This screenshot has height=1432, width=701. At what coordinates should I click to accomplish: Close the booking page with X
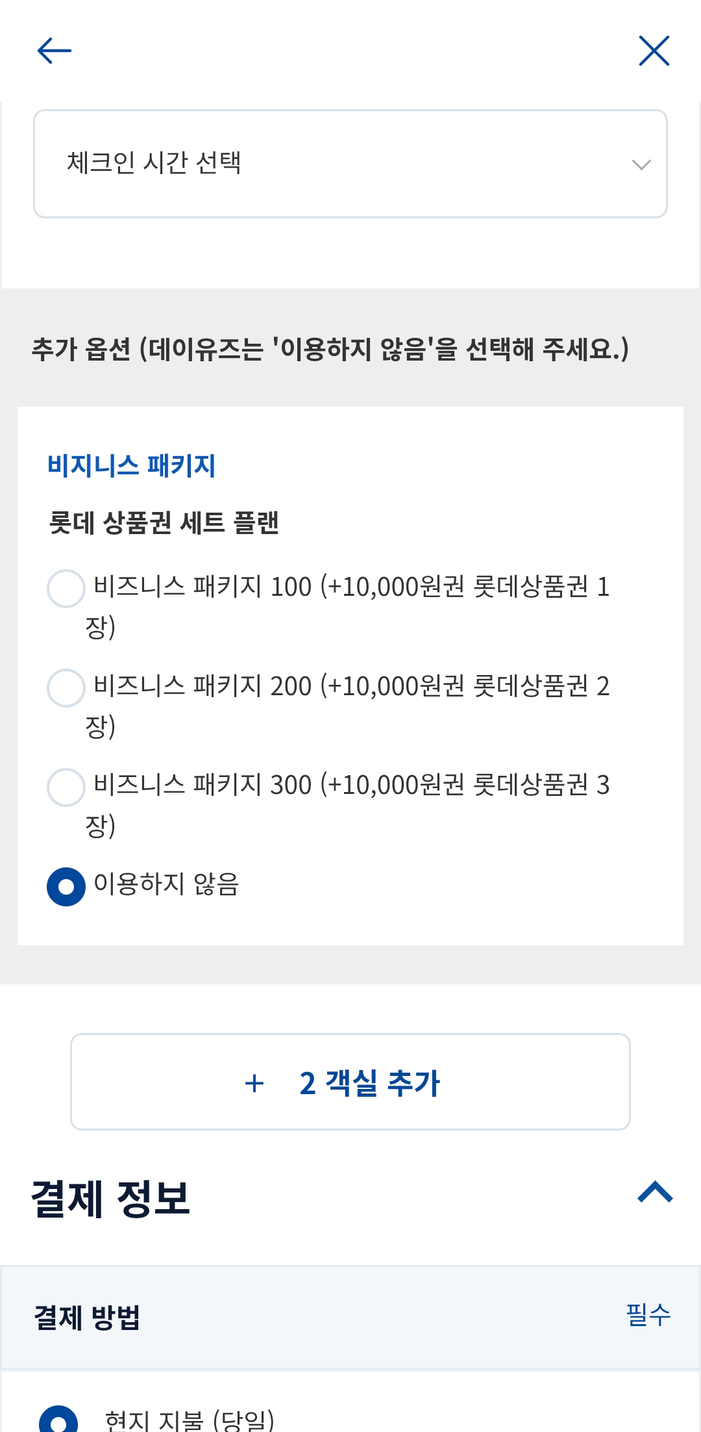tap(654, 51)
